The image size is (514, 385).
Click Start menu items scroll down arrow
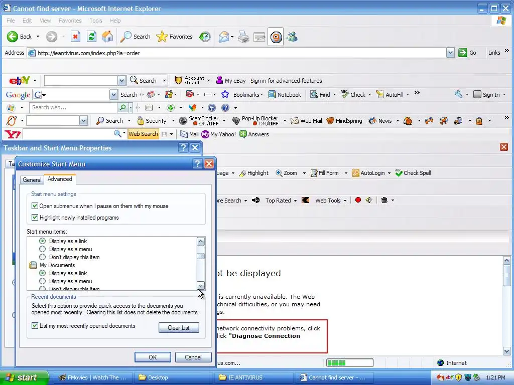tap(201, 286)
